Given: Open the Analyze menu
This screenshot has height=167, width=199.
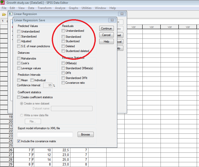Looking at the screenshot, I should (x=60, y=8).
